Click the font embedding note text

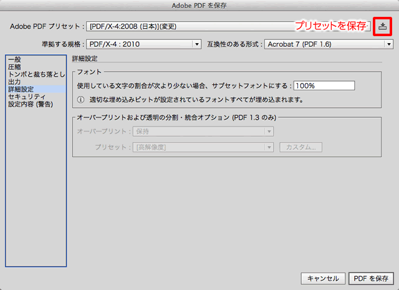[x=196, y=100]
